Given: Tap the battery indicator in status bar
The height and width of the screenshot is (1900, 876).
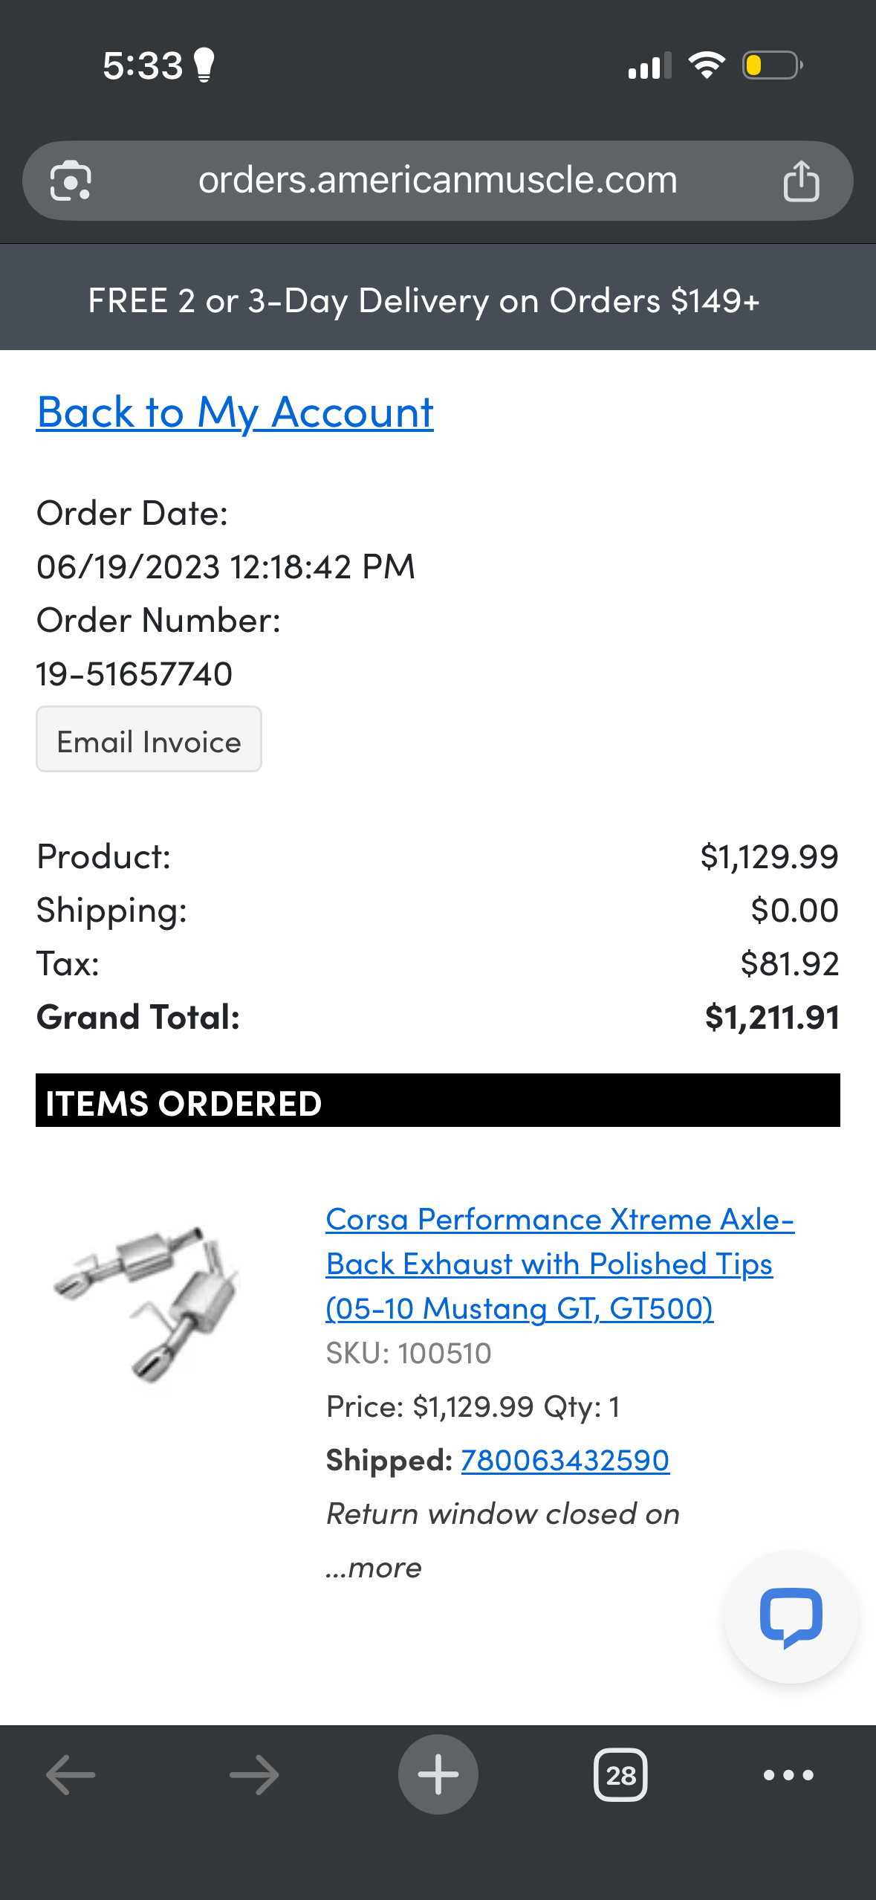Looking at the screenshot, I should click(x=772, y=65).
